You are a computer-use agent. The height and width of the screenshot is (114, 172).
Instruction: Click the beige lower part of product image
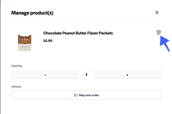pyautogui.click(x=25, y=47)
